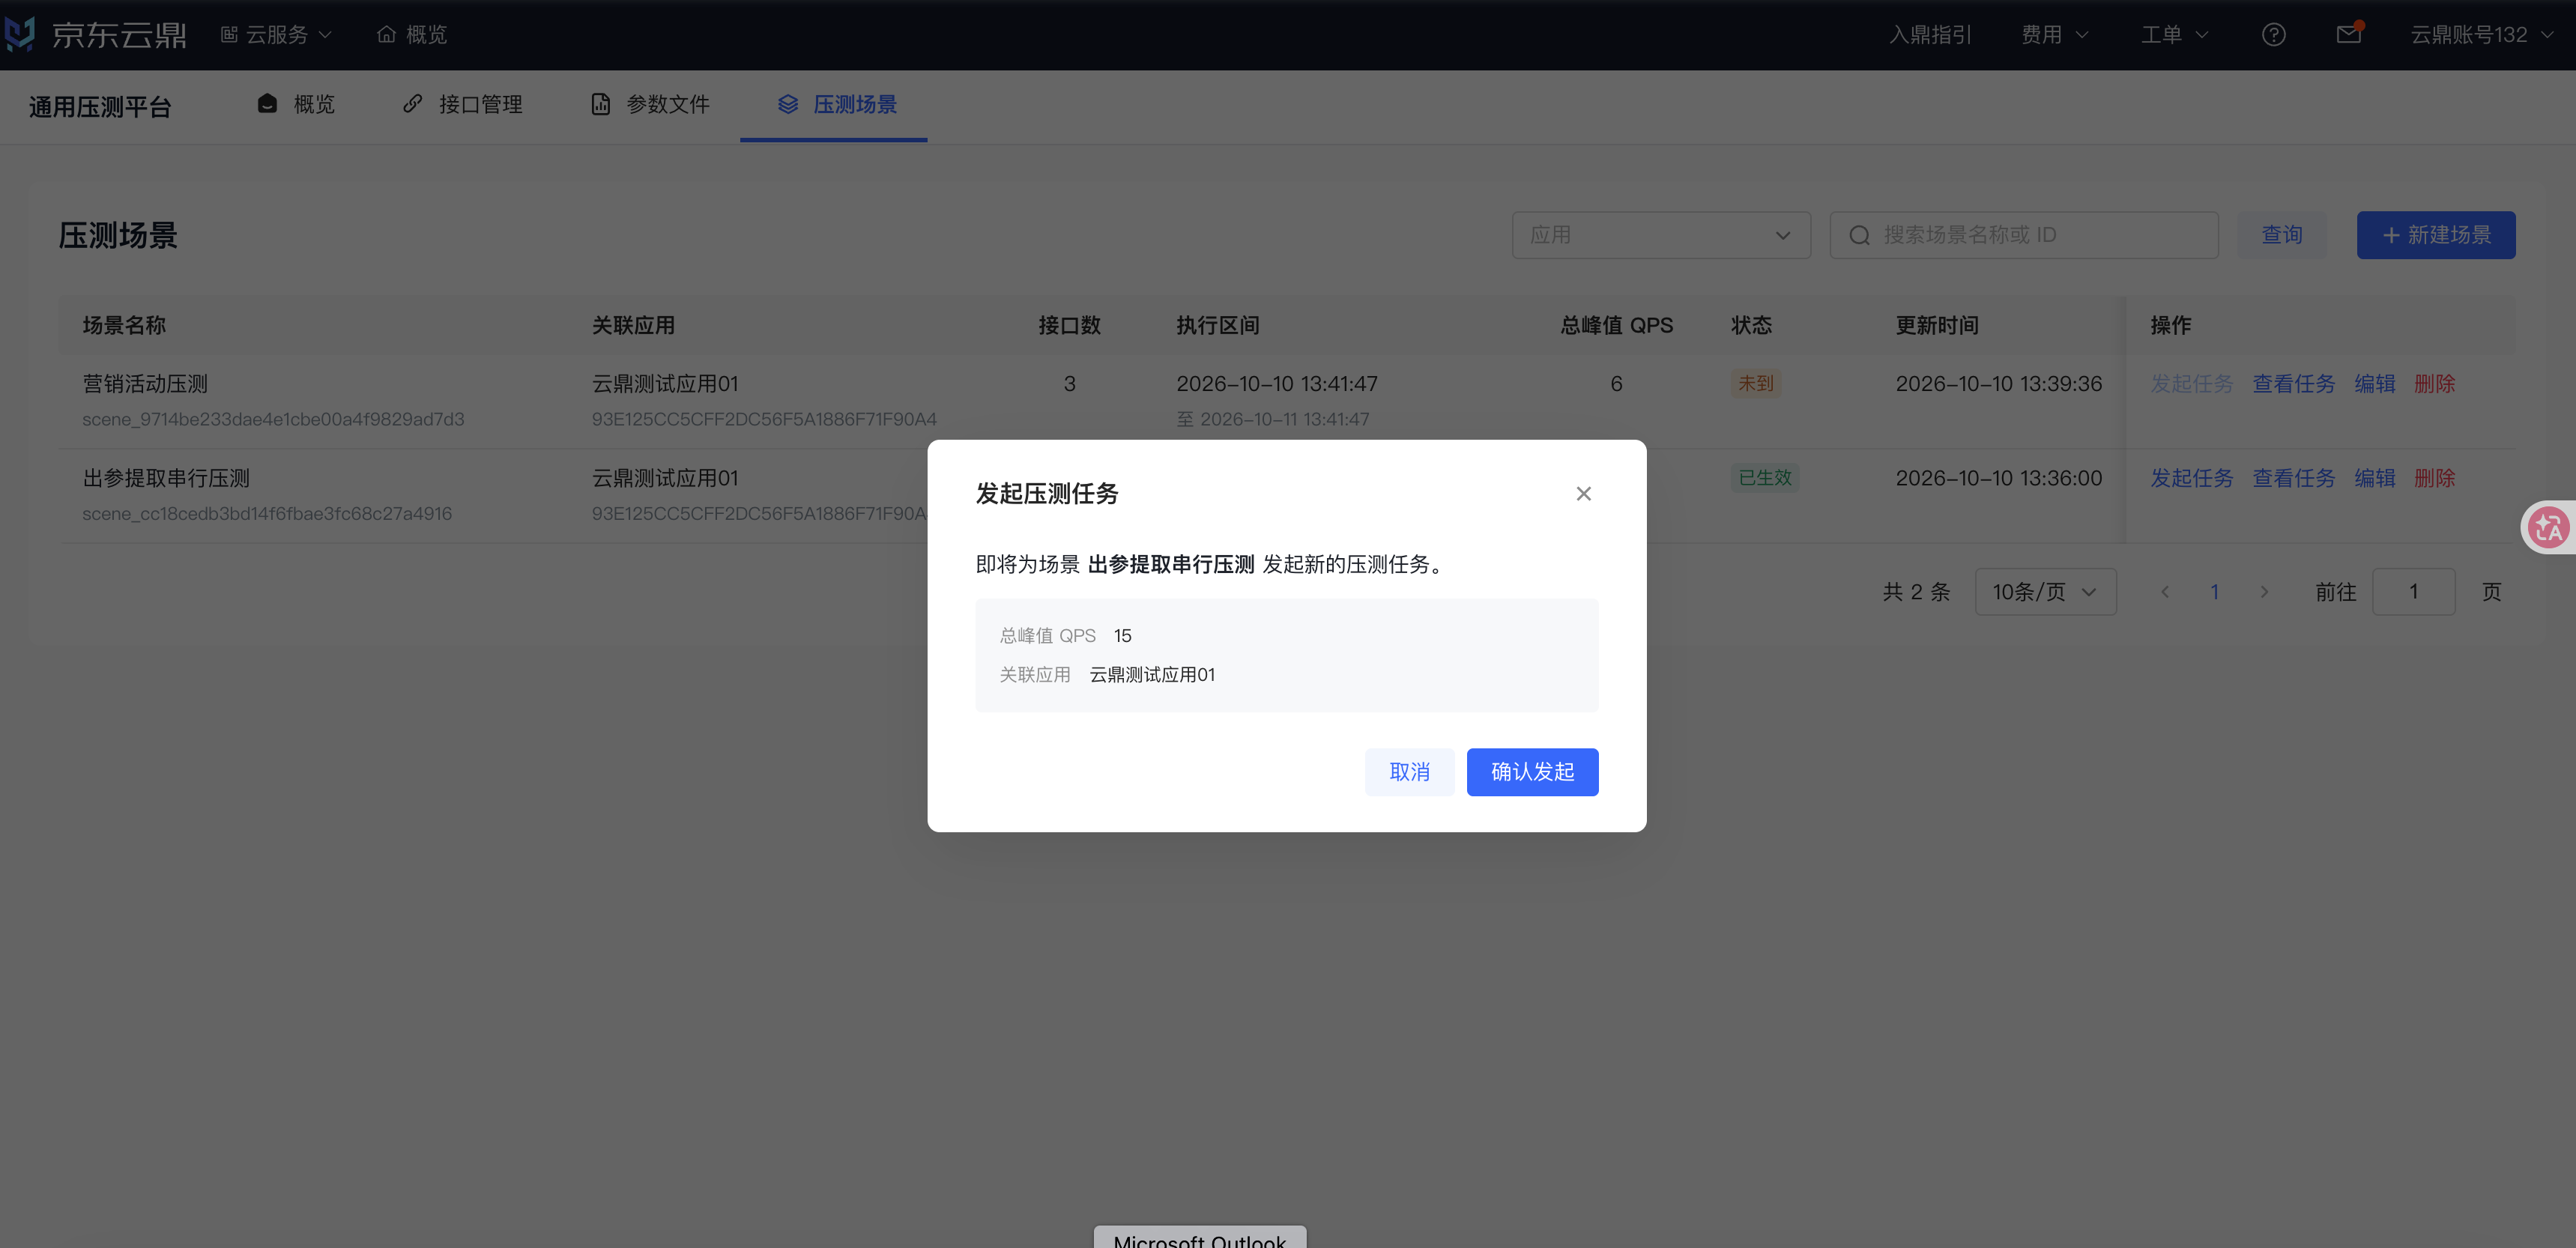
Task: Switch to the 参数文件 tab
Action: (x=650, y=104)
